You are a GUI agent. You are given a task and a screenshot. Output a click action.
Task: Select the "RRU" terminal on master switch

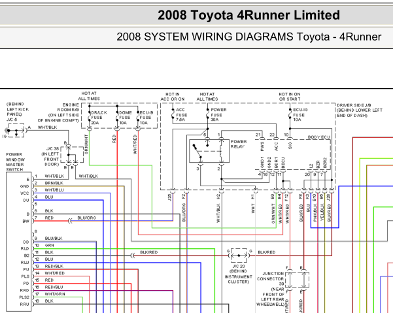point(25,305)
